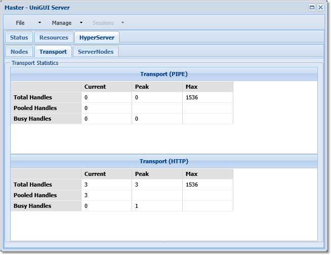Go to the Nodes sub-tab
This screenshot has height=255, width=331.
[x=19, y=52]
